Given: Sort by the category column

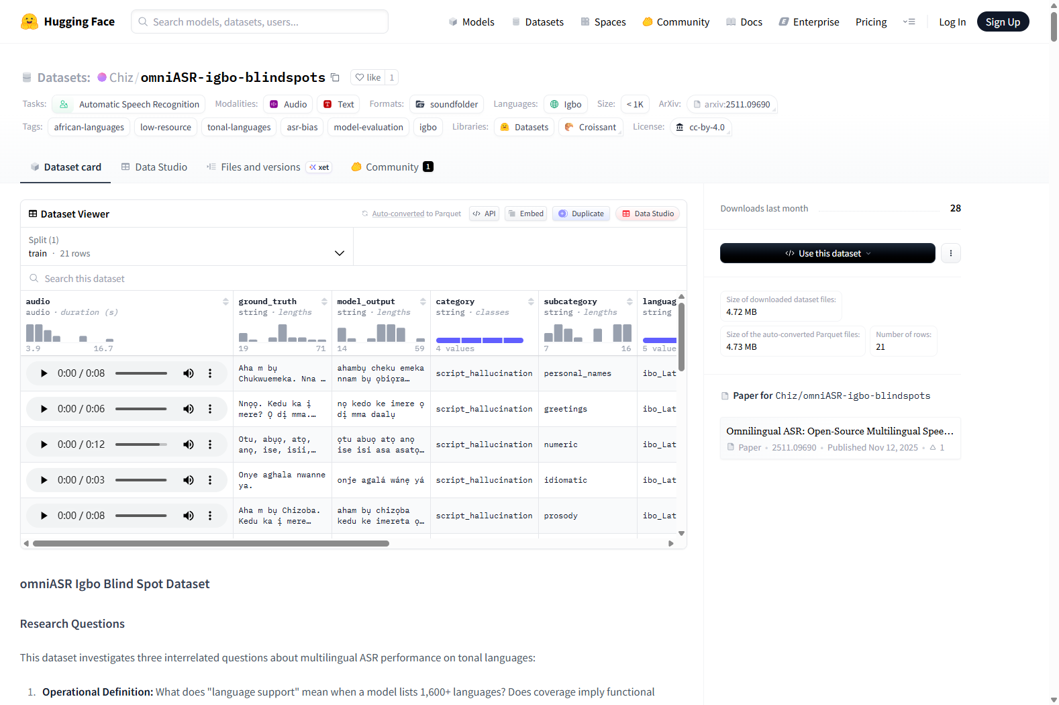Looking at the screenshot, I should point(531,301).
